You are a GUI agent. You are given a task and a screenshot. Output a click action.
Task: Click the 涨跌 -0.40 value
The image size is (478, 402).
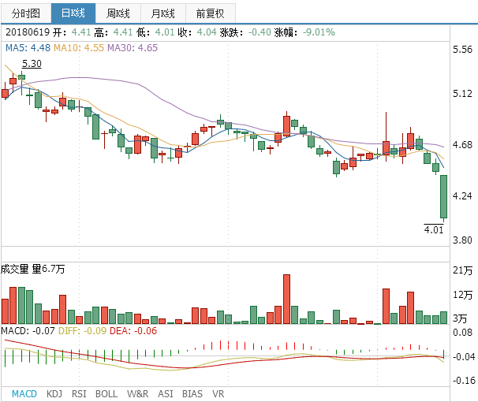click(260, 32)
